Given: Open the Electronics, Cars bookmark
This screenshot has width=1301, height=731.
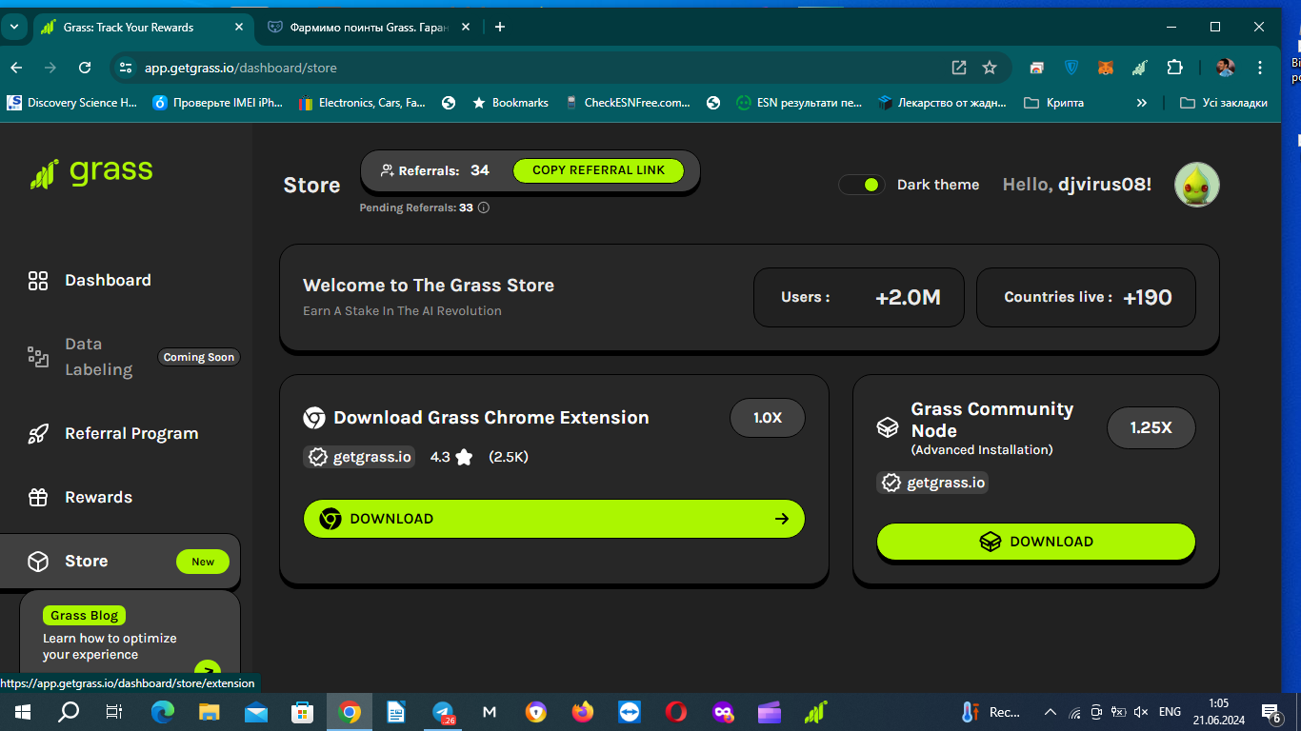Looking at the screenshot, I should 362,103.
